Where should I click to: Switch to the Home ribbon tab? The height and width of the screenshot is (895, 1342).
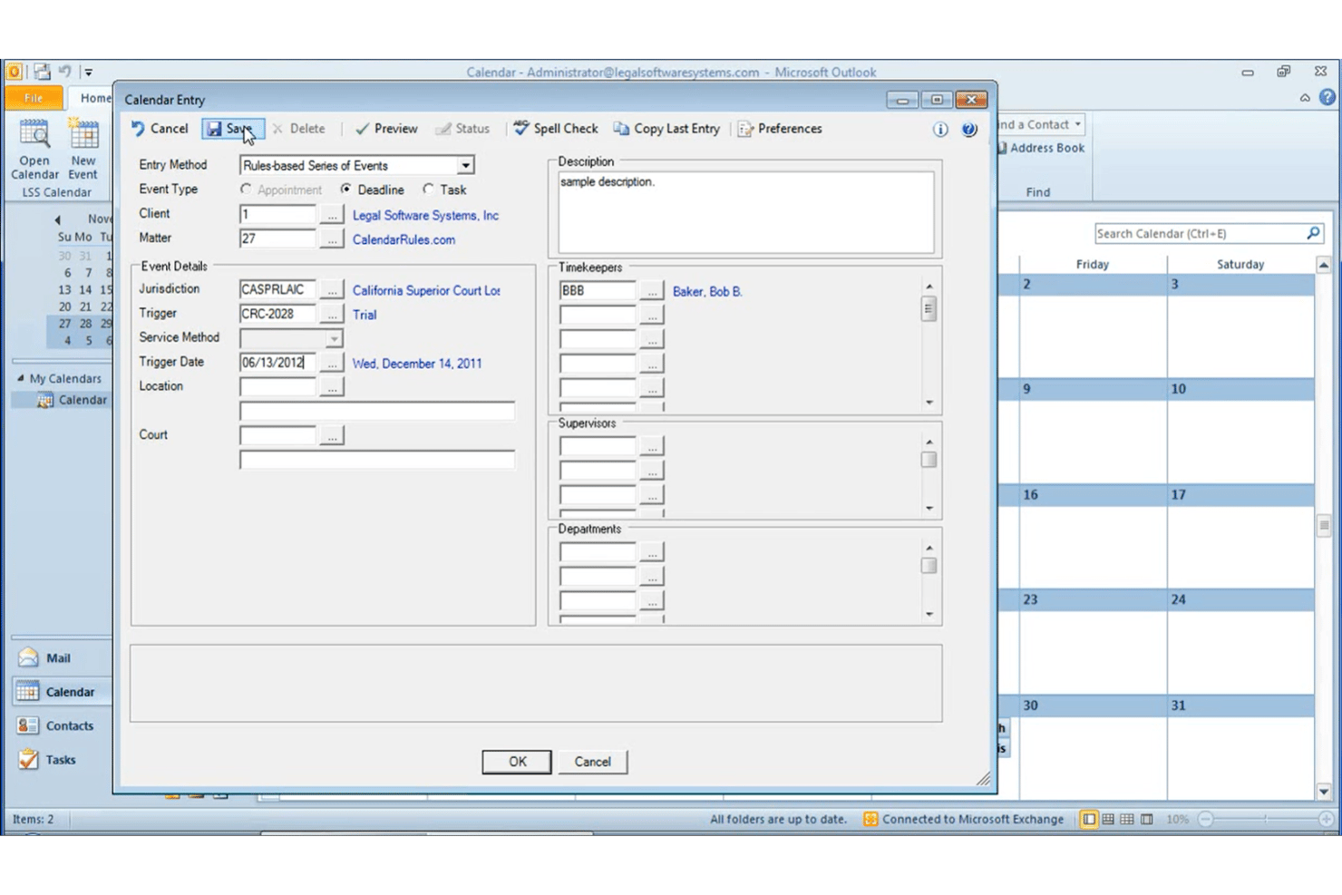[x=95, y=98]
